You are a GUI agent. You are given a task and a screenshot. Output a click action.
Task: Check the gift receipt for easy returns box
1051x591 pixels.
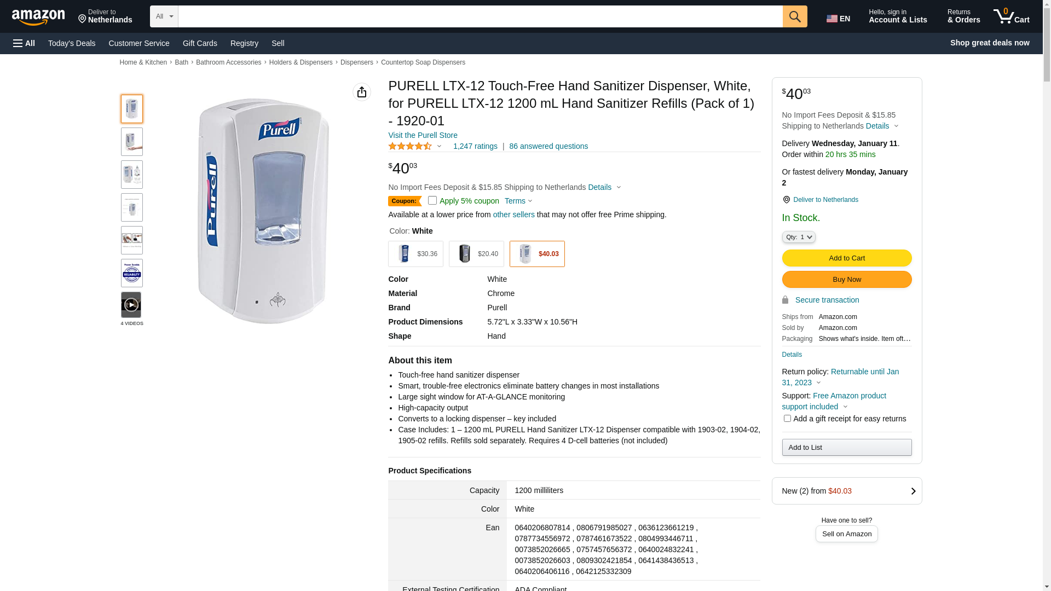click(787, 419)
